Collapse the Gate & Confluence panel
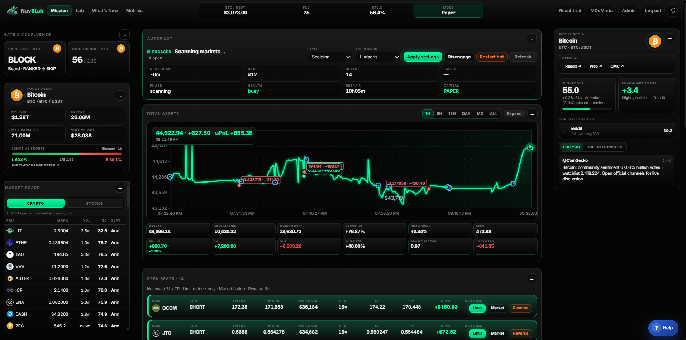 point(124,35)
